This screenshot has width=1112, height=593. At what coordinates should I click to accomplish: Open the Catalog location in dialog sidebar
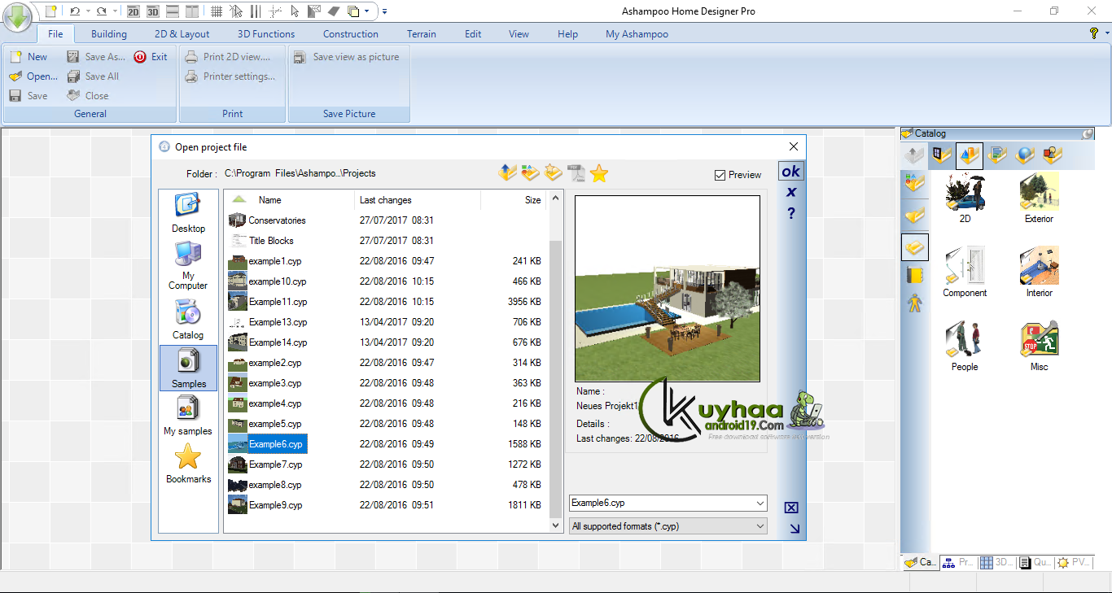[x=188, y=320]
